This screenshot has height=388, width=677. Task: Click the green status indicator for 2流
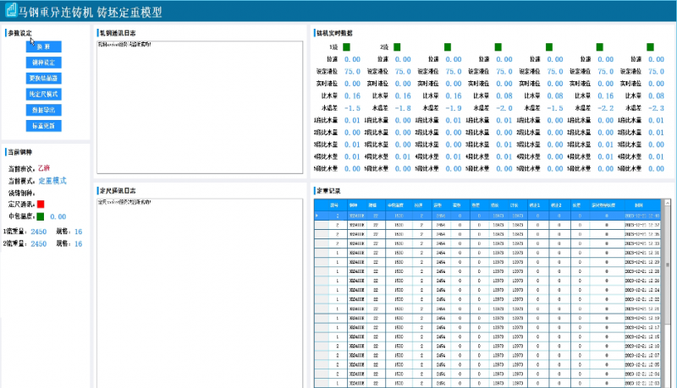[396, 46]
